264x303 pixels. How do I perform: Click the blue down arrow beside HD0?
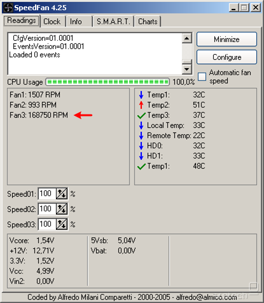[x=141, y=146]
